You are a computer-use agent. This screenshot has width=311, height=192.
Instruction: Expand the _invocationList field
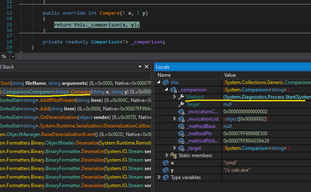pyautogui.click(x=175, y=119)
